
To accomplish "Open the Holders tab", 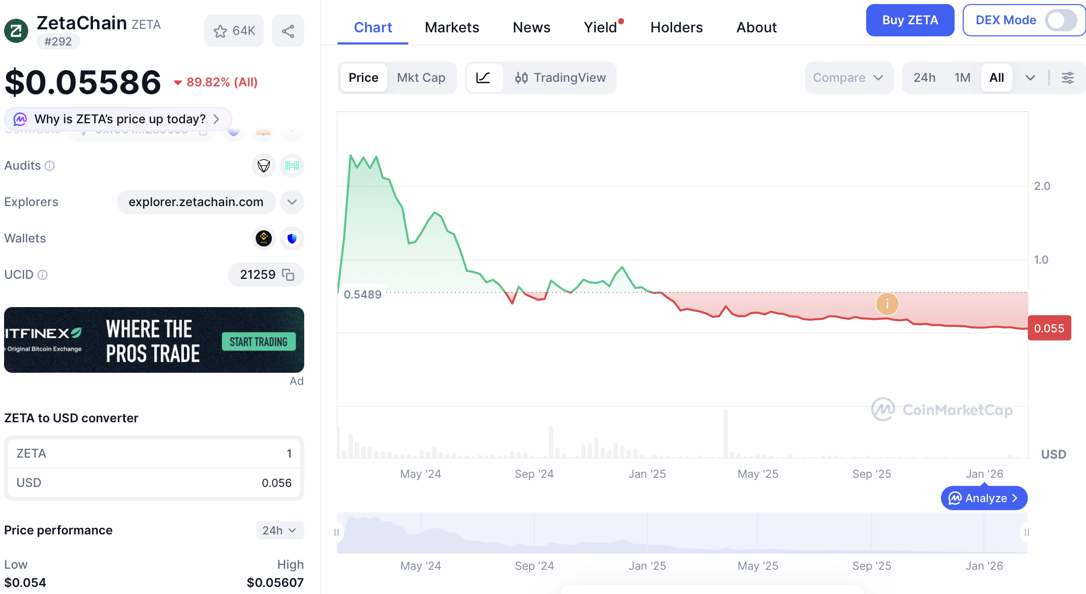I will (x=676, y=27).
